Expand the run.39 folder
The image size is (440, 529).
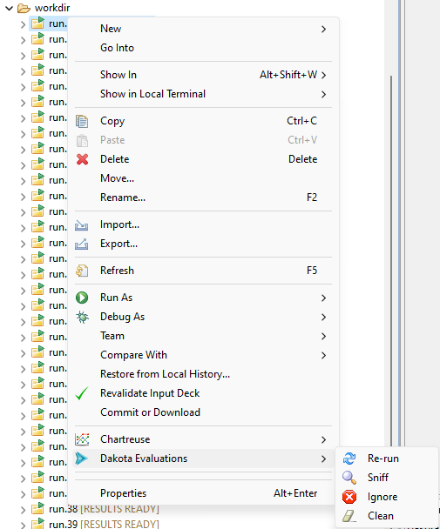pos(23,525)
